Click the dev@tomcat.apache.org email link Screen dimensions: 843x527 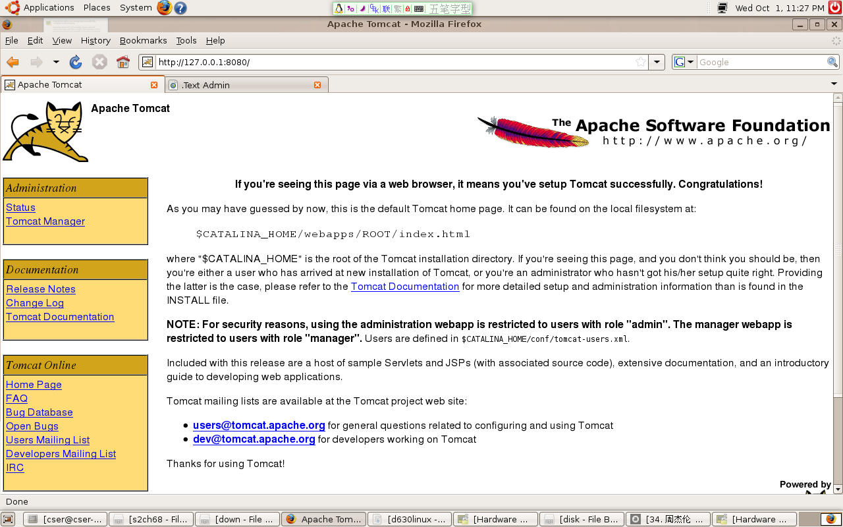pos(254,439)
